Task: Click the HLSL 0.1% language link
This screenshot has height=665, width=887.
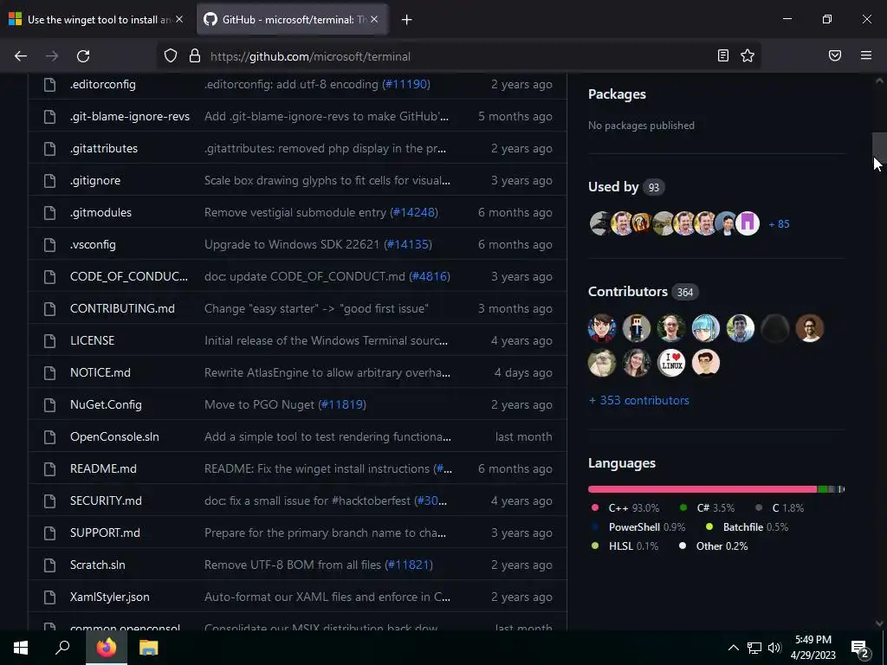Action: click(625, 546)
